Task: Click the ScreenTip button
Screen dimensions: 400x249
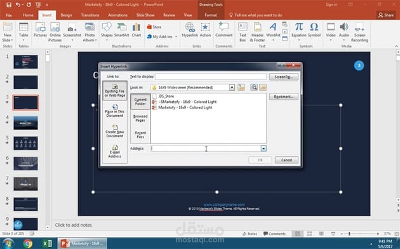Action: click(284, 77)
